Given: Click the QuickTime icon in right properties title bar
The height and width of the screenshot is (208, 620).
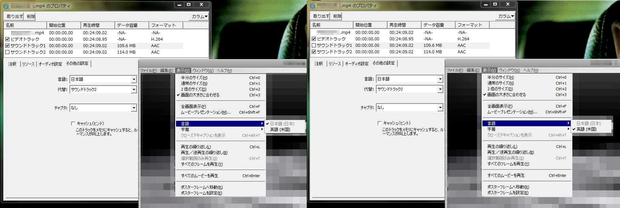Looking at the screenshot, I should pyautogui.click(x=313, y=6).
